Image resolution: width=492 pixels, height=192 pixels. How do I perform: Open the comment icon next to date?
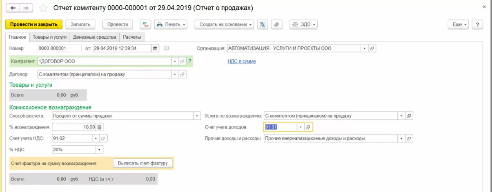point(166,48)
